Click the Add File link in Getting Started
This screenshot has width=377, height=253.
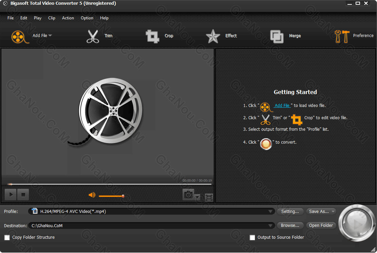click(x=282, y=105)
